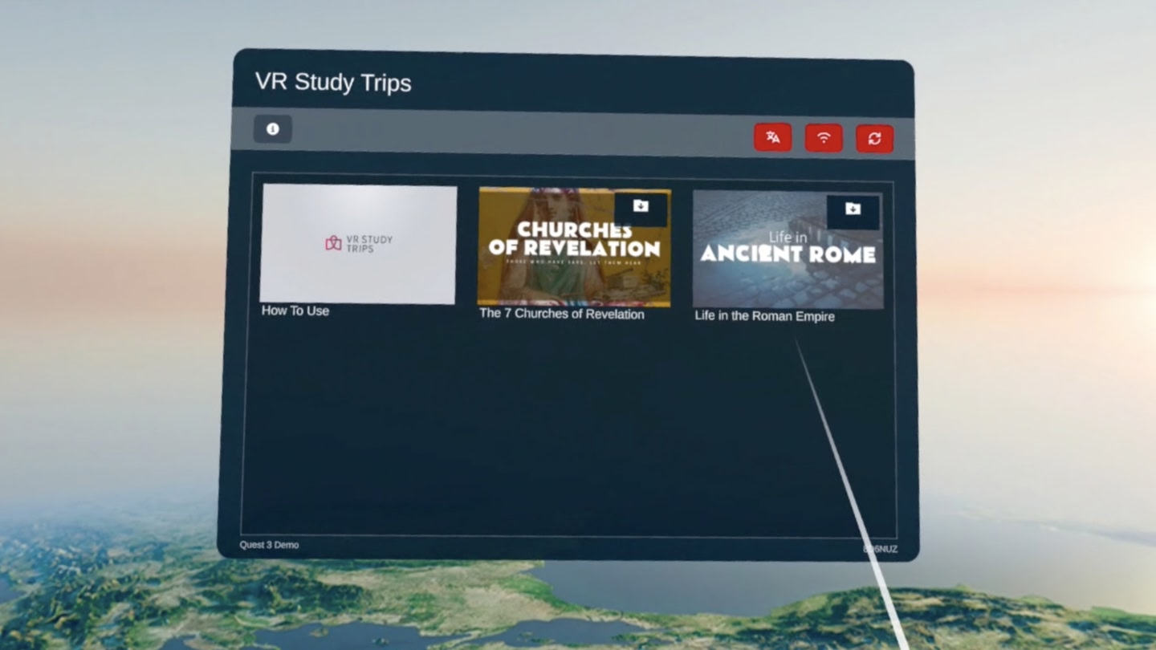Click the 'VR Study Trips' window title
Image resolution: width=1156 pixels, height=650 pixels.
333,82
